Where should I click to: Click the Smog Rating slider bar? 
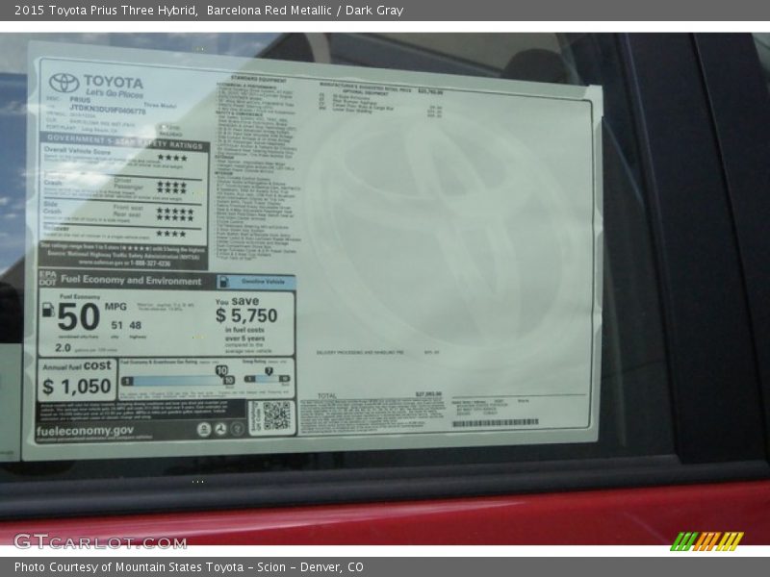point(266,379)
